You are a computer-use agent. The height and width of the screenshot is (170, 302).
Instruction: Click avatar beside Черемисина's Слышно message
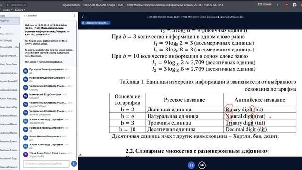click(x=25, y=88)
